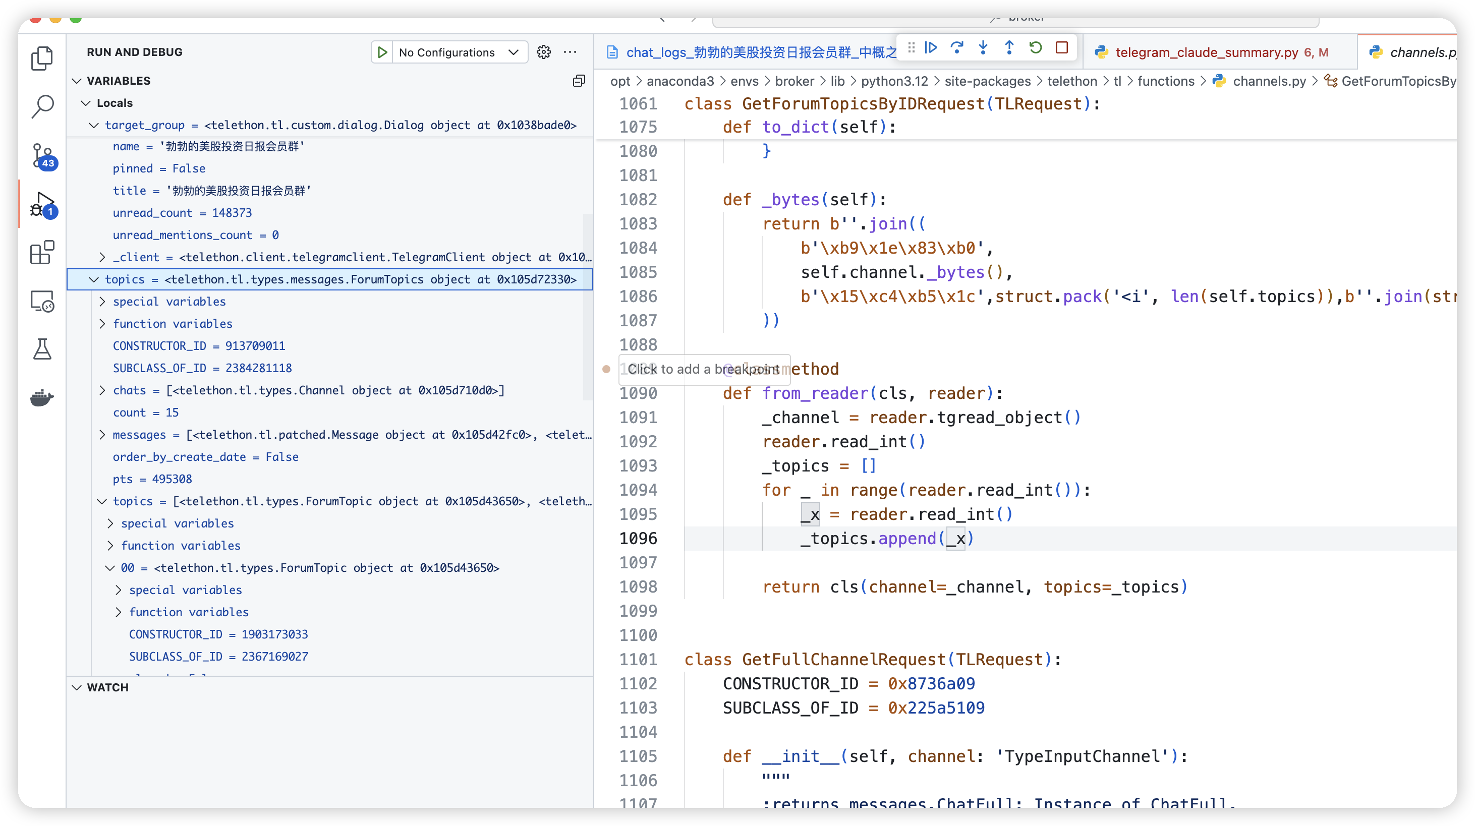Expand the messages list variable
This screenshot has height=826, width=1475.
[x=102, y=435]
